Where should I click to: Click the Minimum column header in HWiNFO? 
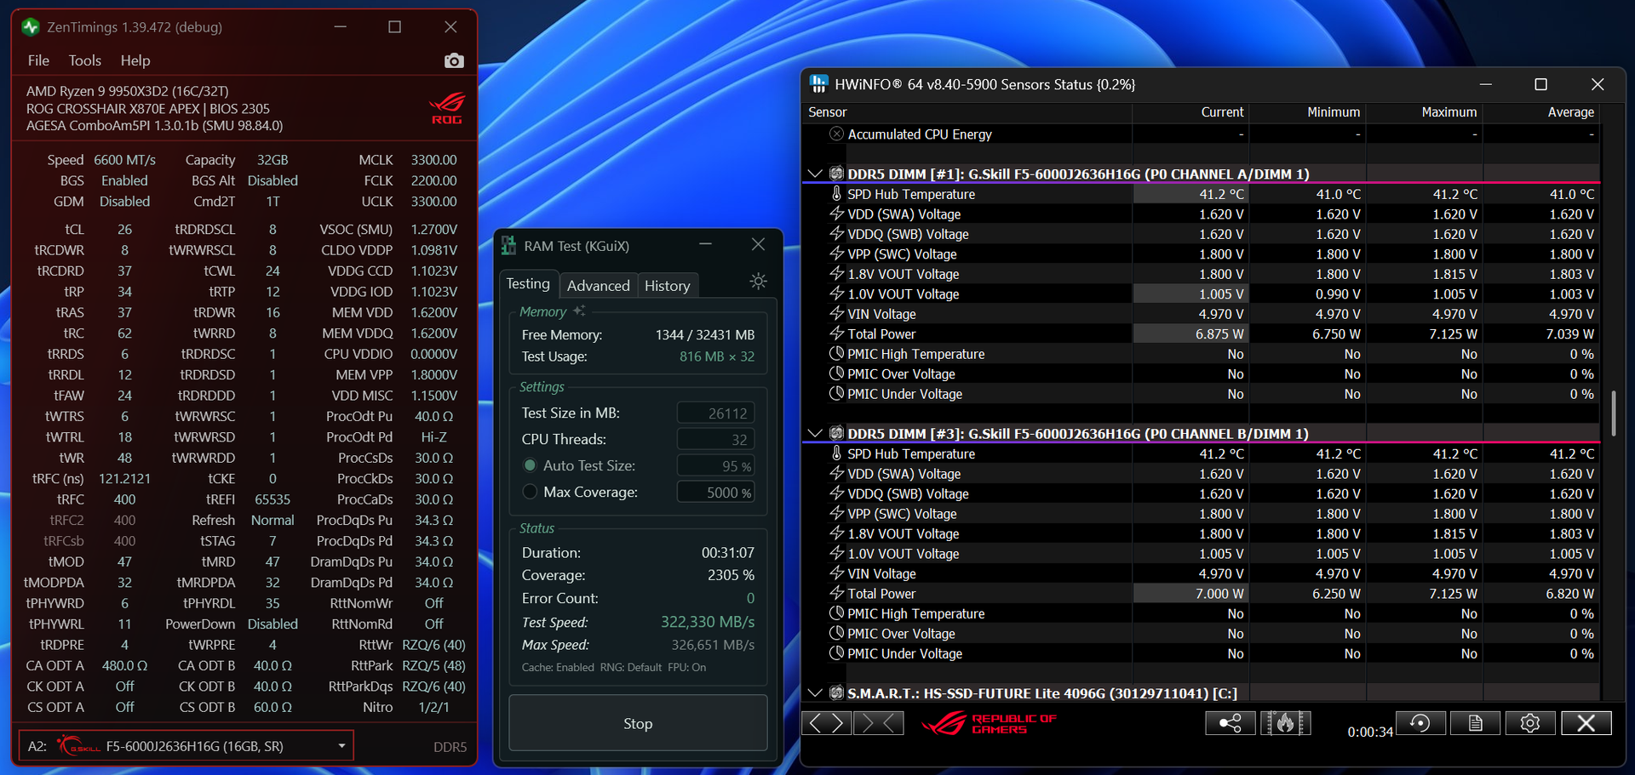coord(1307,112)
